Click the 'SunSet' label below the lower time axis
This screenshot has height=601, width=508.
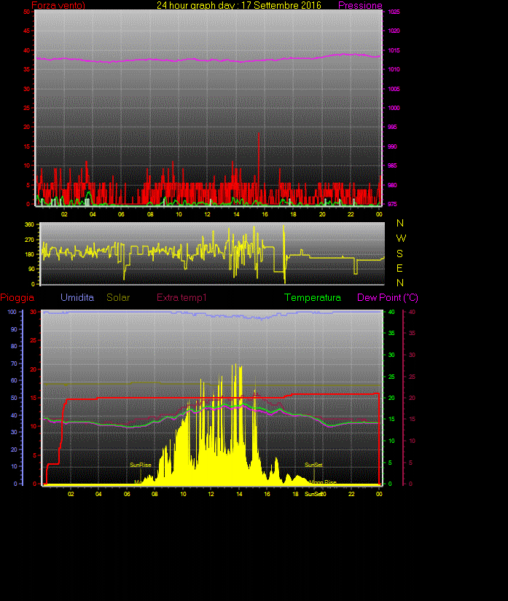312,494
